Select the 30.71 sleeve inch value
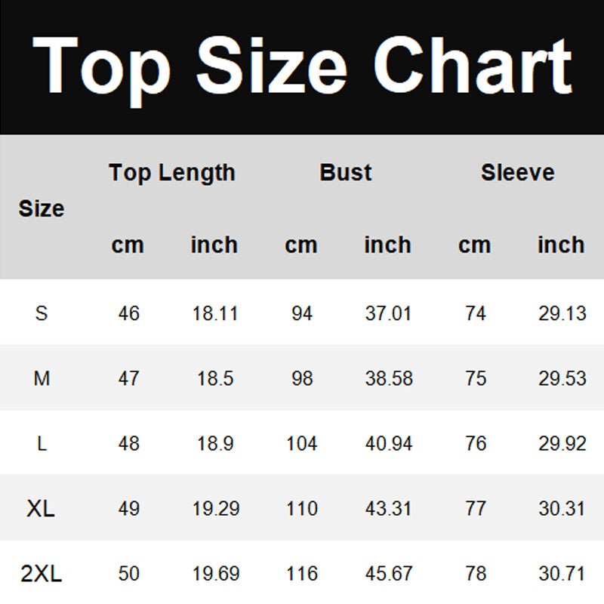Screen dimensions: 604x604 [562, 575]
